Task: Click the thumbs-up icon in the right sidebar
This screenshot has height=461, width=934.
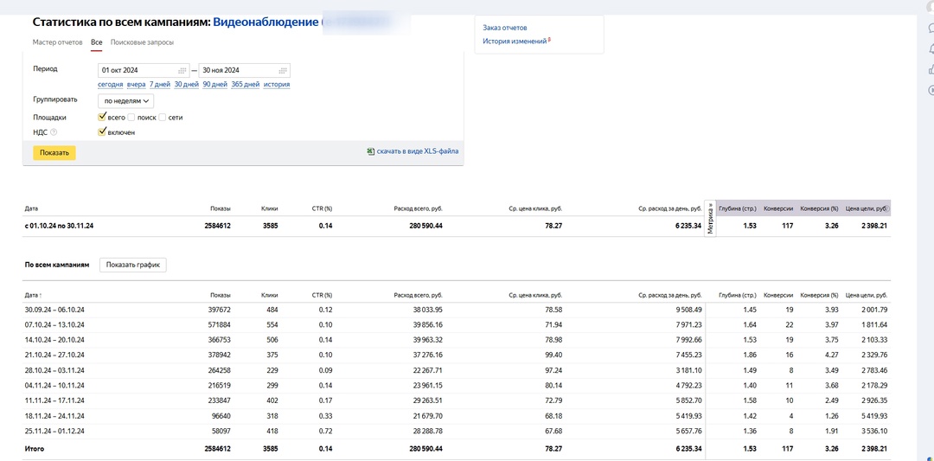Action: coord(931,70)
